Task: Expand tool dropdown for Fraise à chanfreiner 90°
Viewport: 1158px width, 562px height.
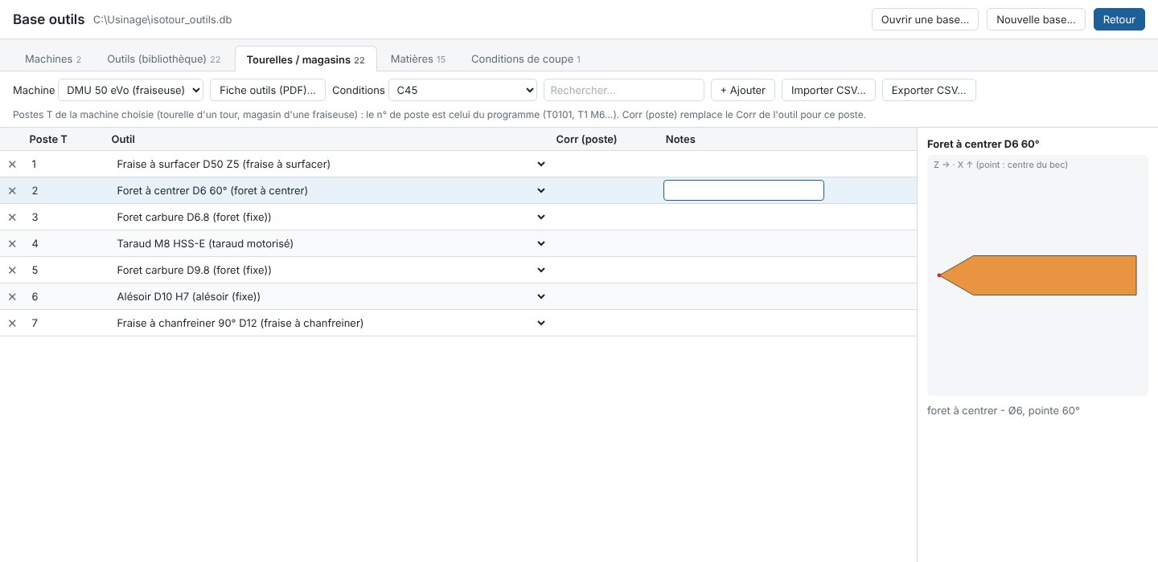Action: click(330, 323)
